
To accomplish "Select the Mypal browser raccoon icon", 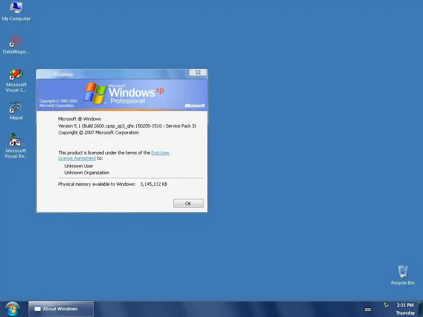I will click(x=16, y=111).
